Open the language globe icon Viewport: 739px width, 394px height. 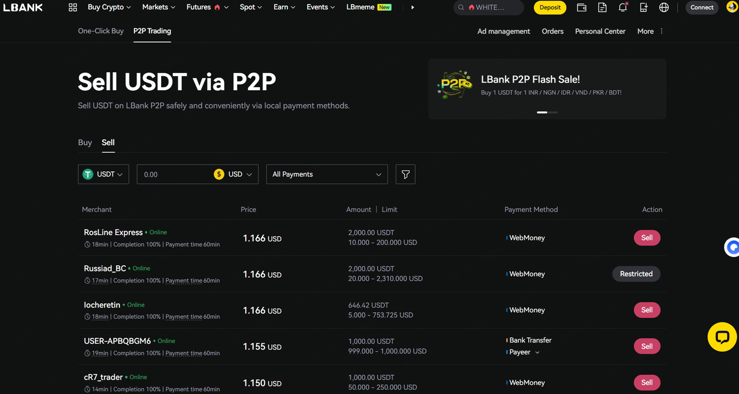(664, 8)
